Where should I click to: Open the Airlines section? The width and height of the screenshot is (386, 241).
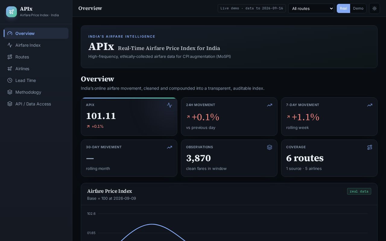click(x=36, y=69)
